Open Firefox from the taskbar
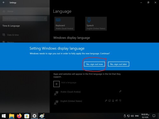This screenshot has height=119, width=159. tap(19, 116)
